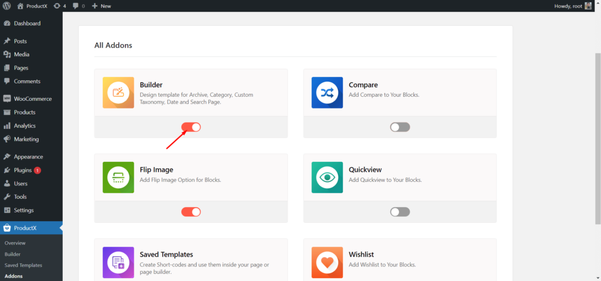This screenshot has width=601, height=281.
Task: Open the Addons submenu link
Action: click(x=13, y=276)
